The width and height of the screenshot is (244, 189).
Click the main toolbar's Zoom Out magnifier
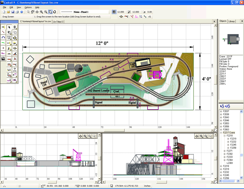pos(46,12)
